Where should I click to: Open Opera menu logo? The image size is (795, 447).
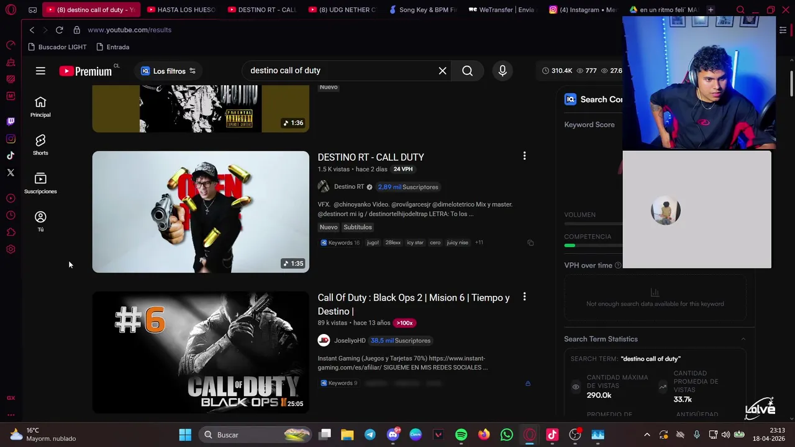click(x=11, y=10)
